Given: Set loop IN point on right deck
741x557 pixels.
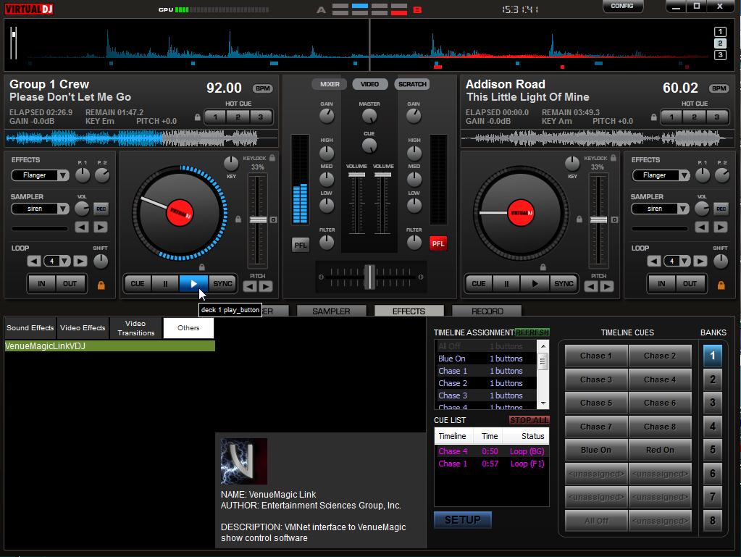Looking at the screenshot, I should click(x=661, y=283).
